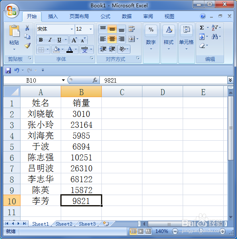
Task: Click the Sort and Filter icon
Action: tap(214, 27)
